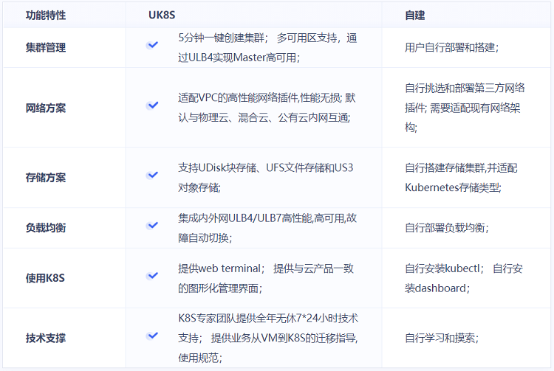Click the text 提供web terminal
554x371 pixels.
pyautogui.click(x=219, y=268)
